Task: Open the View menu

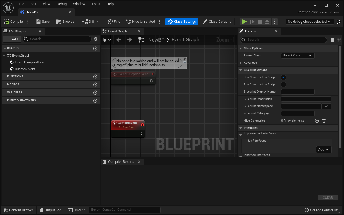Action: tap(46, 4)
